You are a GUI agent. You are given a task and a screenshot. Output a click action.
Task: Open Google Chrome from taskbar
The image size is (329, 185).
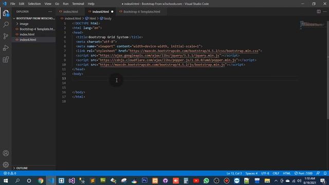[41, 180]
